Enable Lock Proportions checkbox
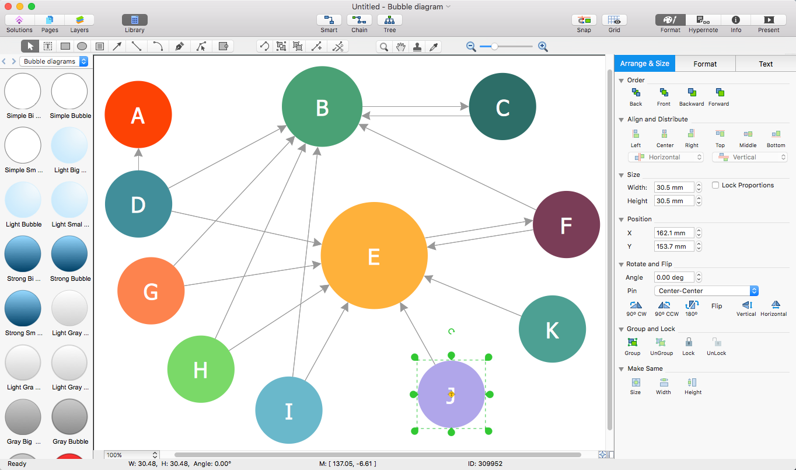Screen dimensions: 796x470 [715, 185]
